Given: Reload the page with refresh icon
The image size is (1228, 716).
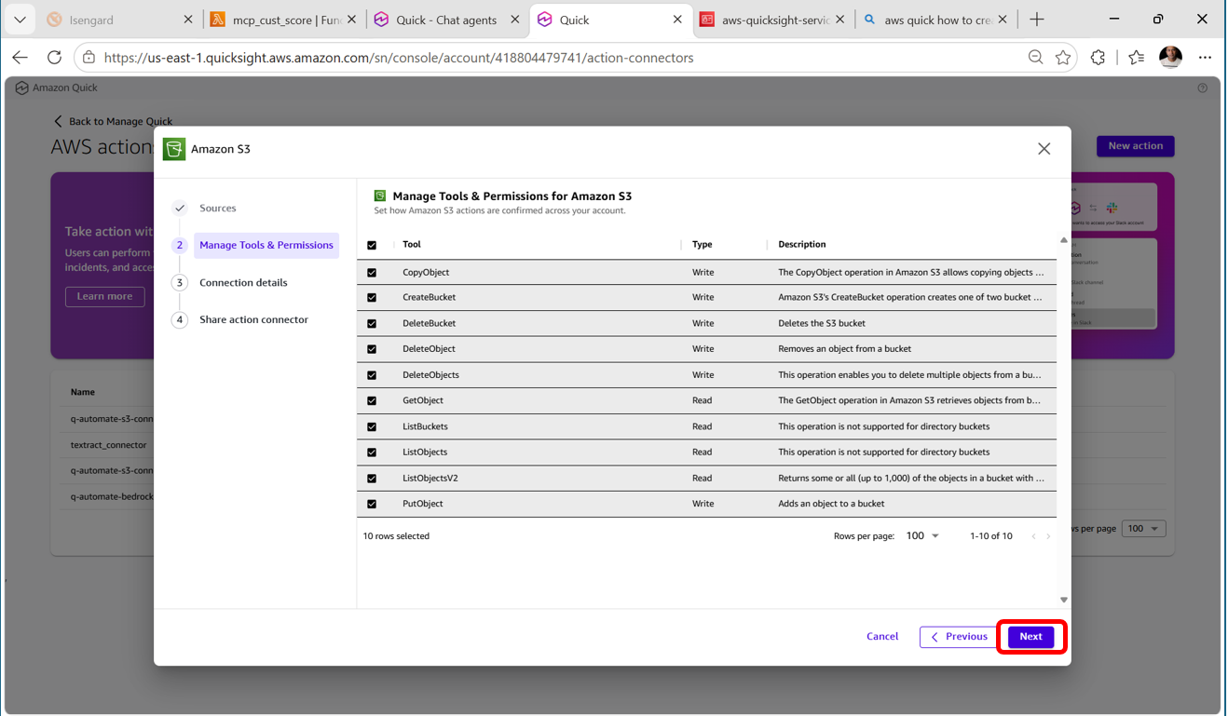Looking at the screenshot, I should click(54, 58).
